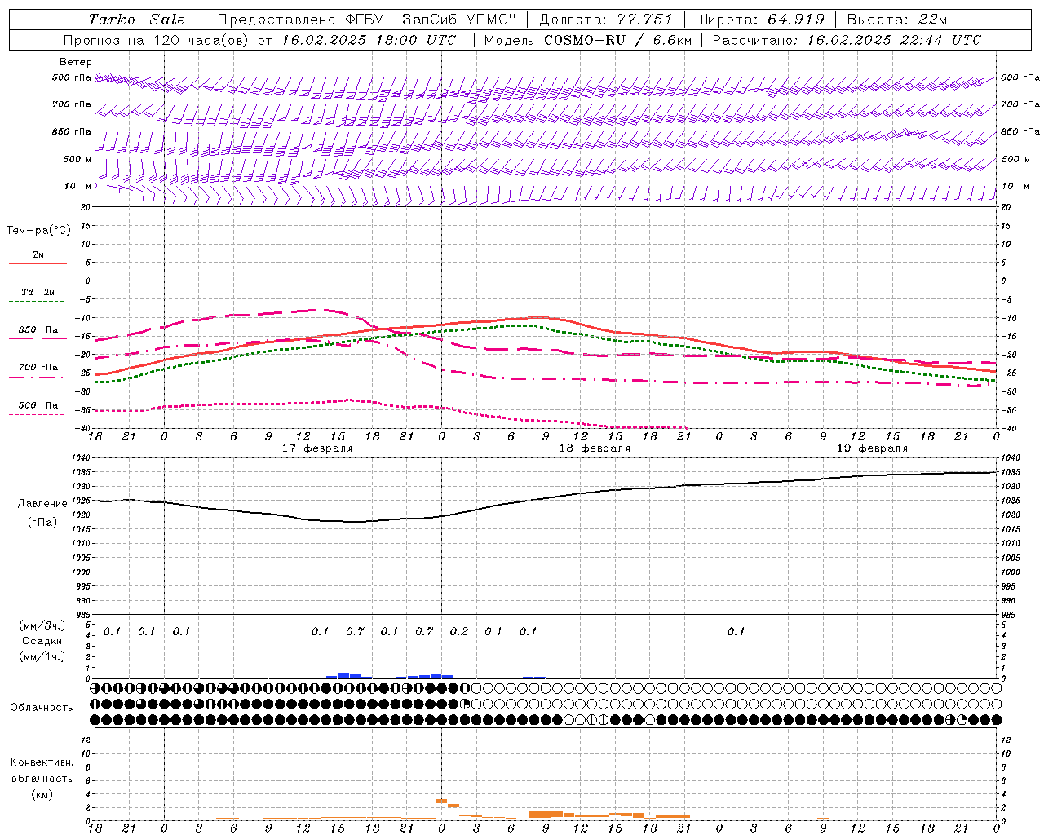Click "Рассчитано: 16.02.2025 22:44 UTC" text
This screenshot has height=835, width=1044.
click(x=847, y=40)
